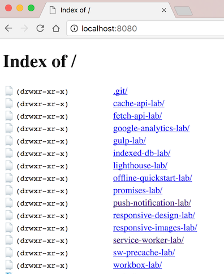This screenshot has height=274, width=224.
Task: Go to the Home page icon
Action: 56,28
